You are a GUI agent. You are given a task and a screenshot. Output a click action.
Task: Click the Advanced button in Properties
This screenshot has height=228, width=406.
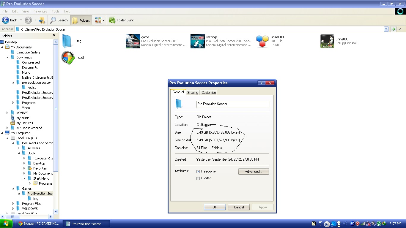pos(253,171)
